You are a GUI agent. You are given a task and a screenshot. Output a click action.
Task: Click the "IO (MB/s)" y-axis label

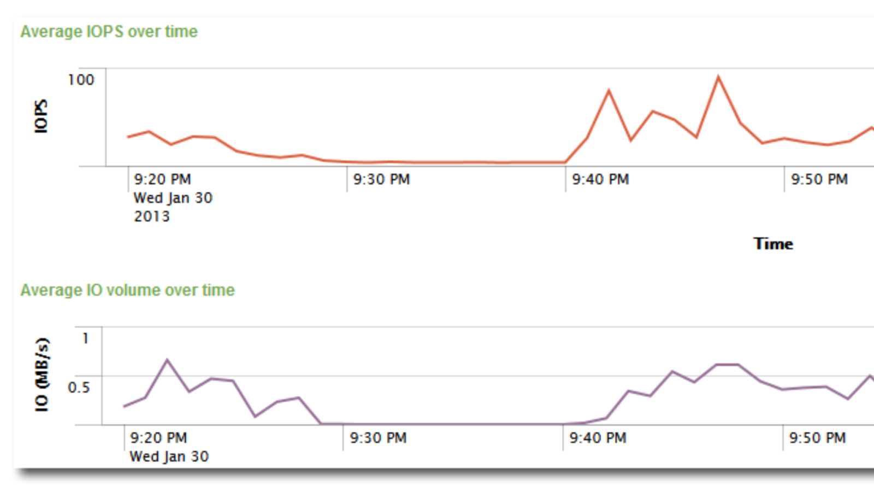42,374
